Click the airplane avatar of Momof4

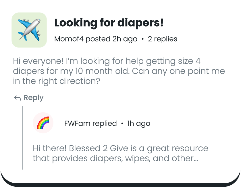point(29,30)
